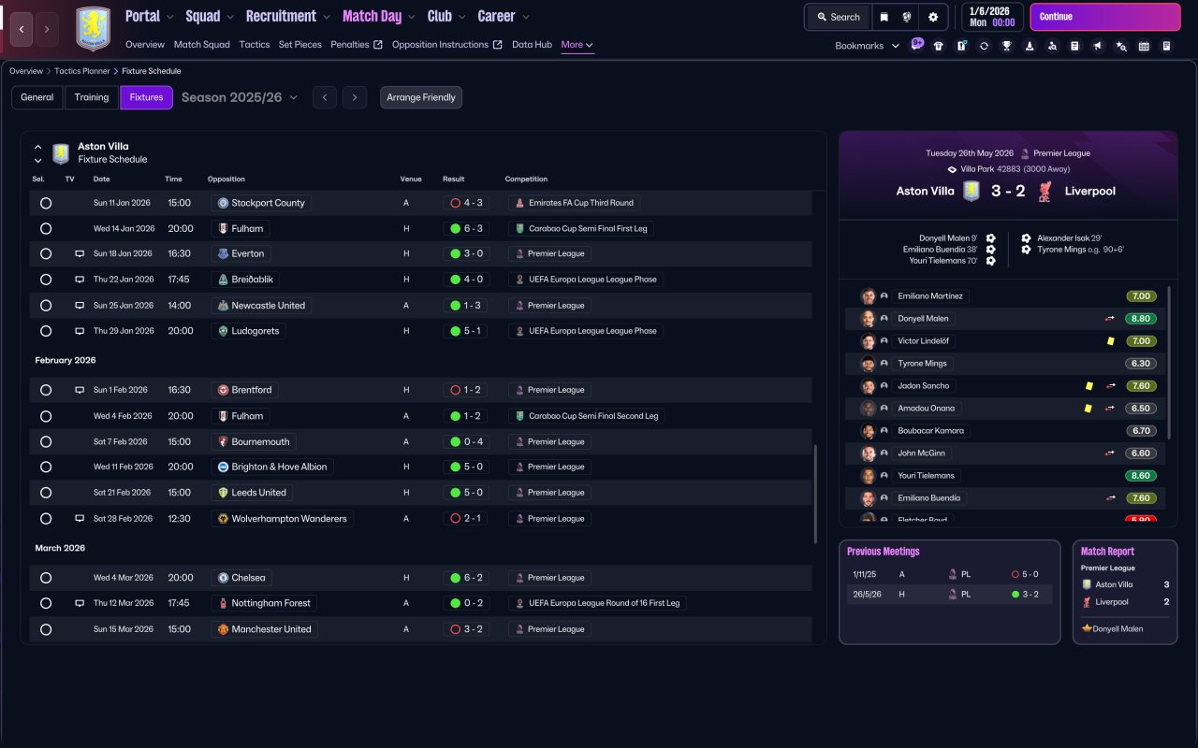Open the star with magnifier icon
The height and width of the screenshot is (748, 1198).
[x=1121, y=46]
